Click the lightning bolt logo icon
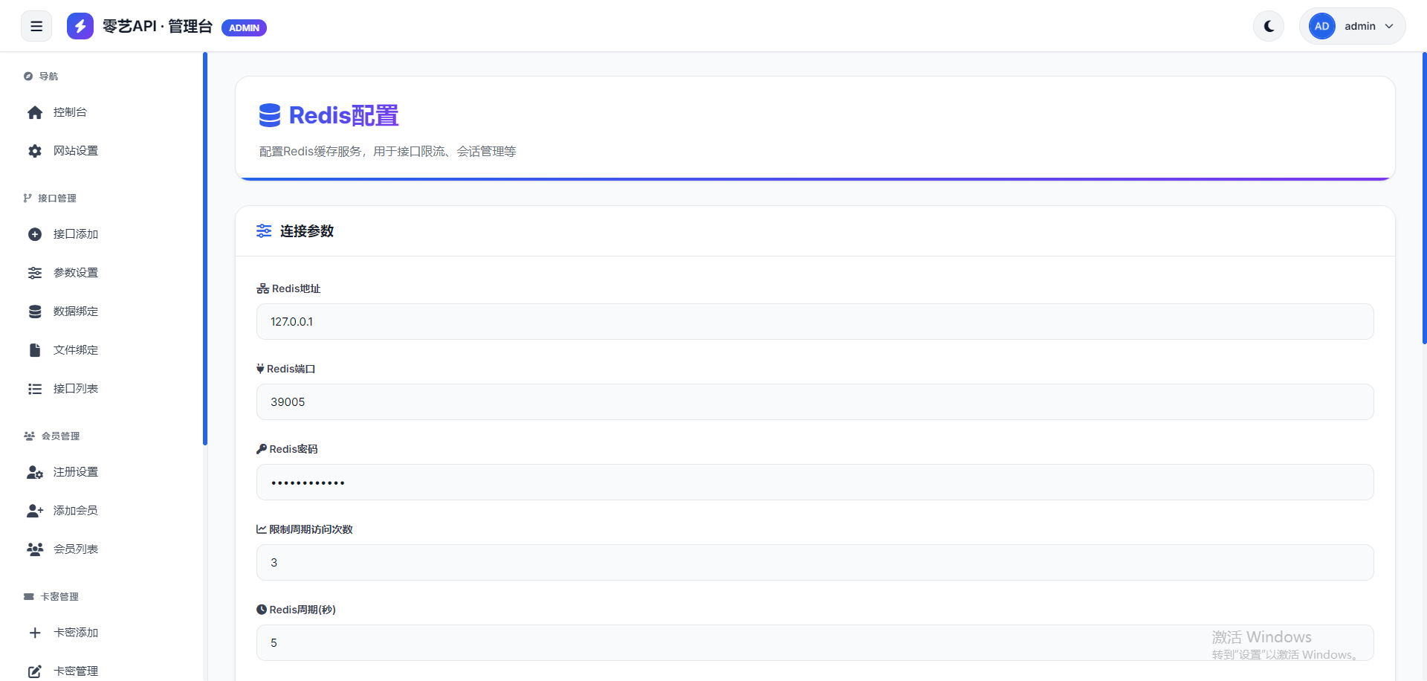 click(80, 27)
